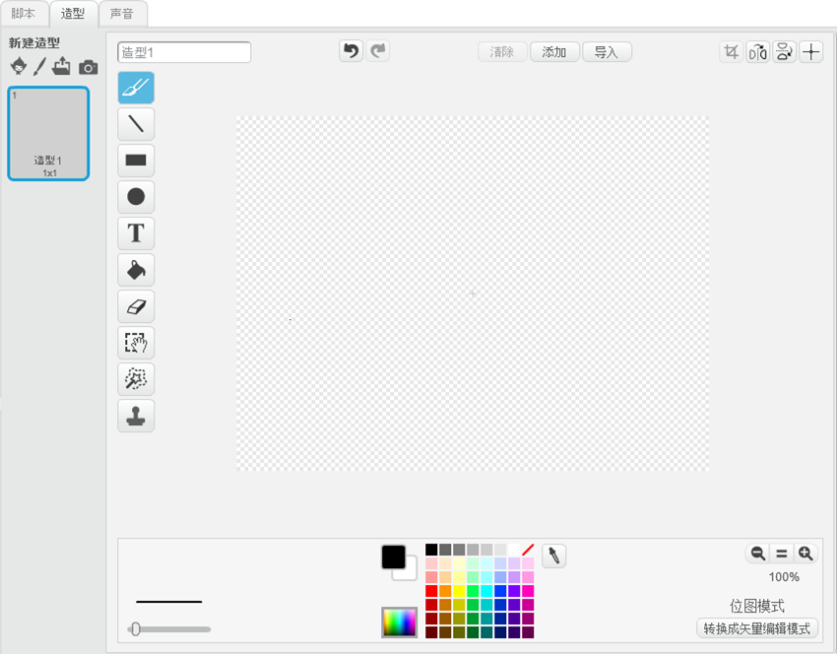Take new costume from camera
Viewport: 837px width, 654px height.
[88, 67]
